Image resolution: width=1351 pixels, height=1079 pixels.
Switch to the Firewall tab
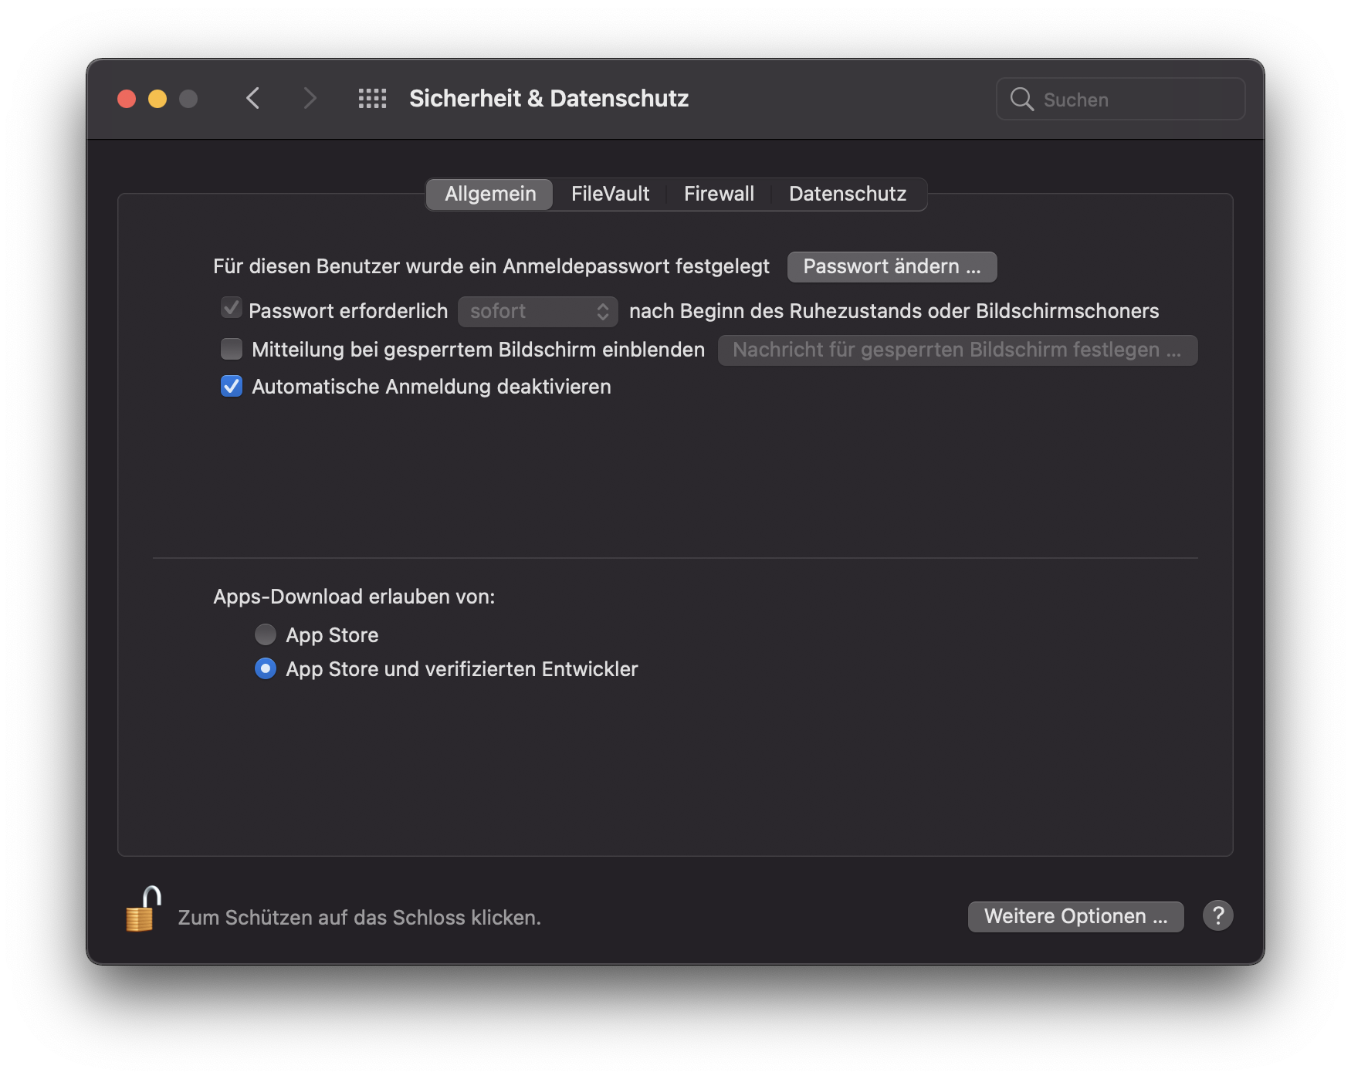719,194
